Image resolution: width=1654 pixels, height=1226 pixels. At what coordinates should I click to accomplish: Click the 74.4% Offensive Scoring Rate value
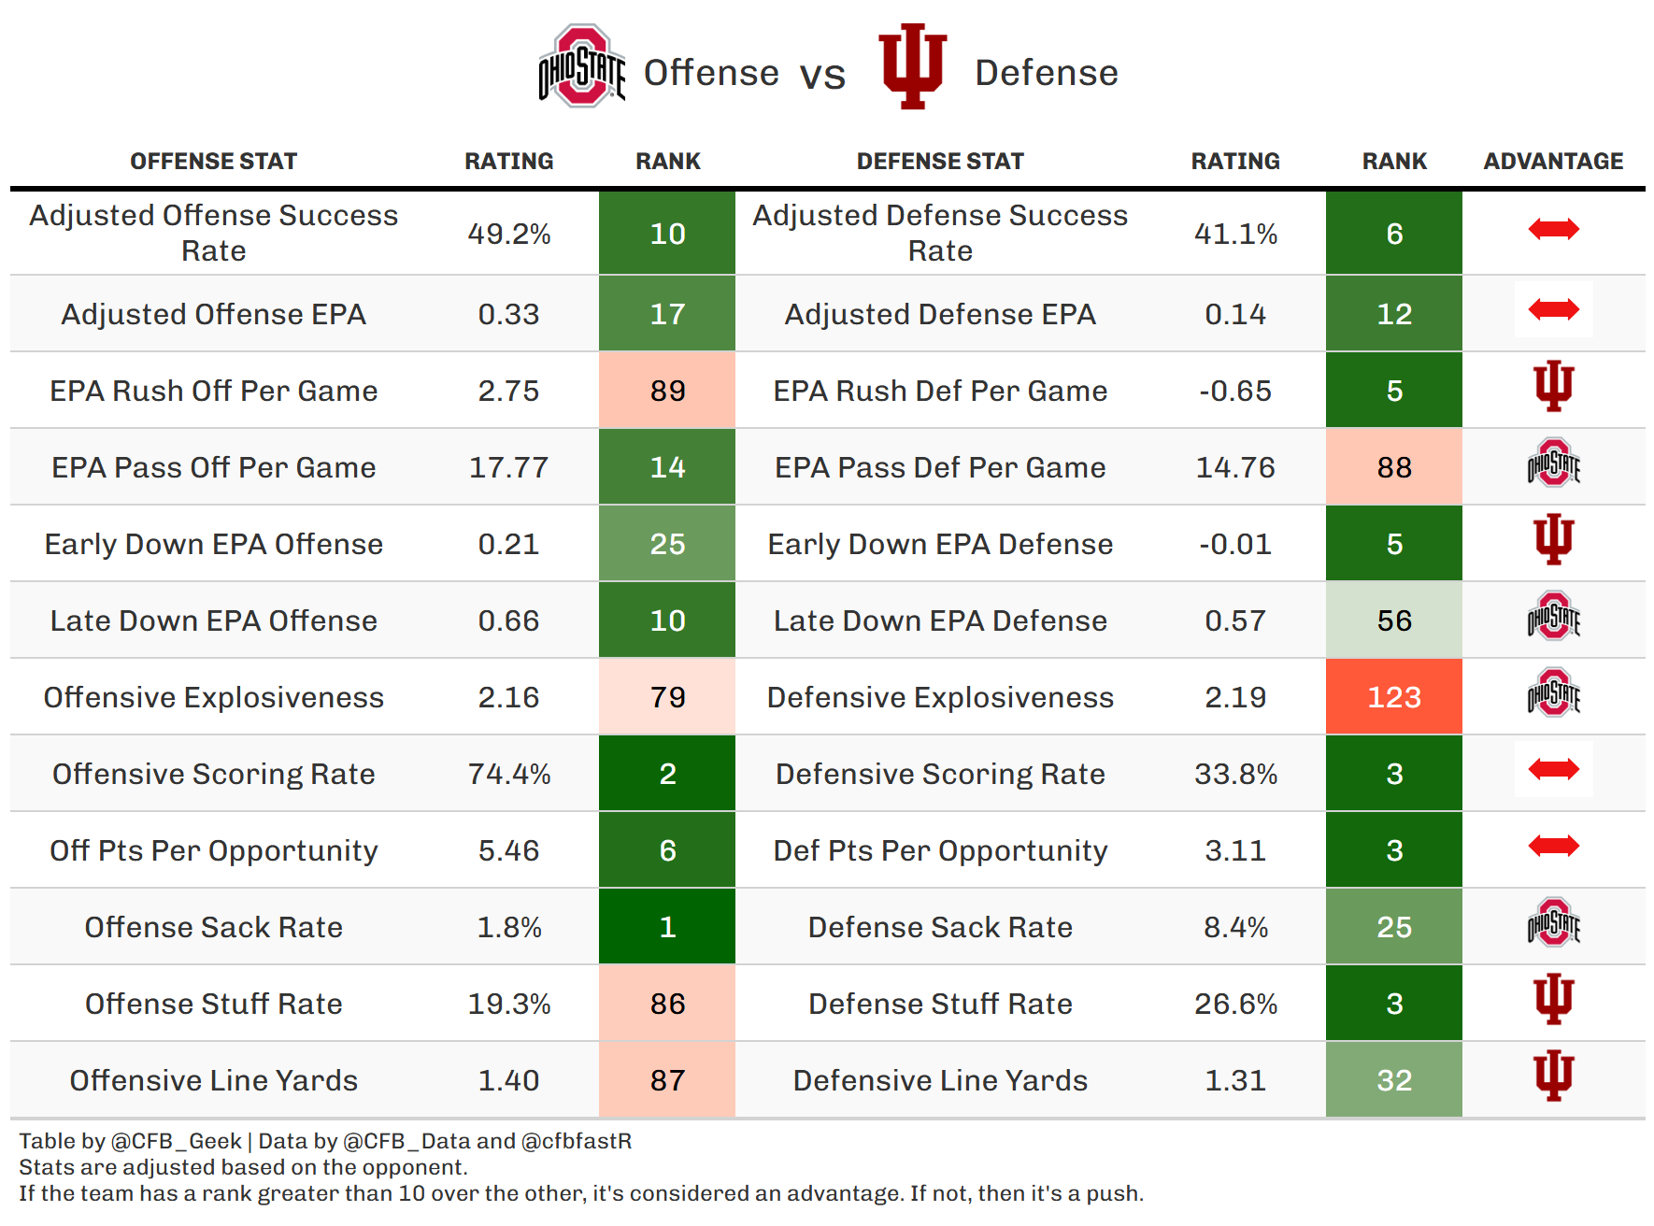pos(508,774)
